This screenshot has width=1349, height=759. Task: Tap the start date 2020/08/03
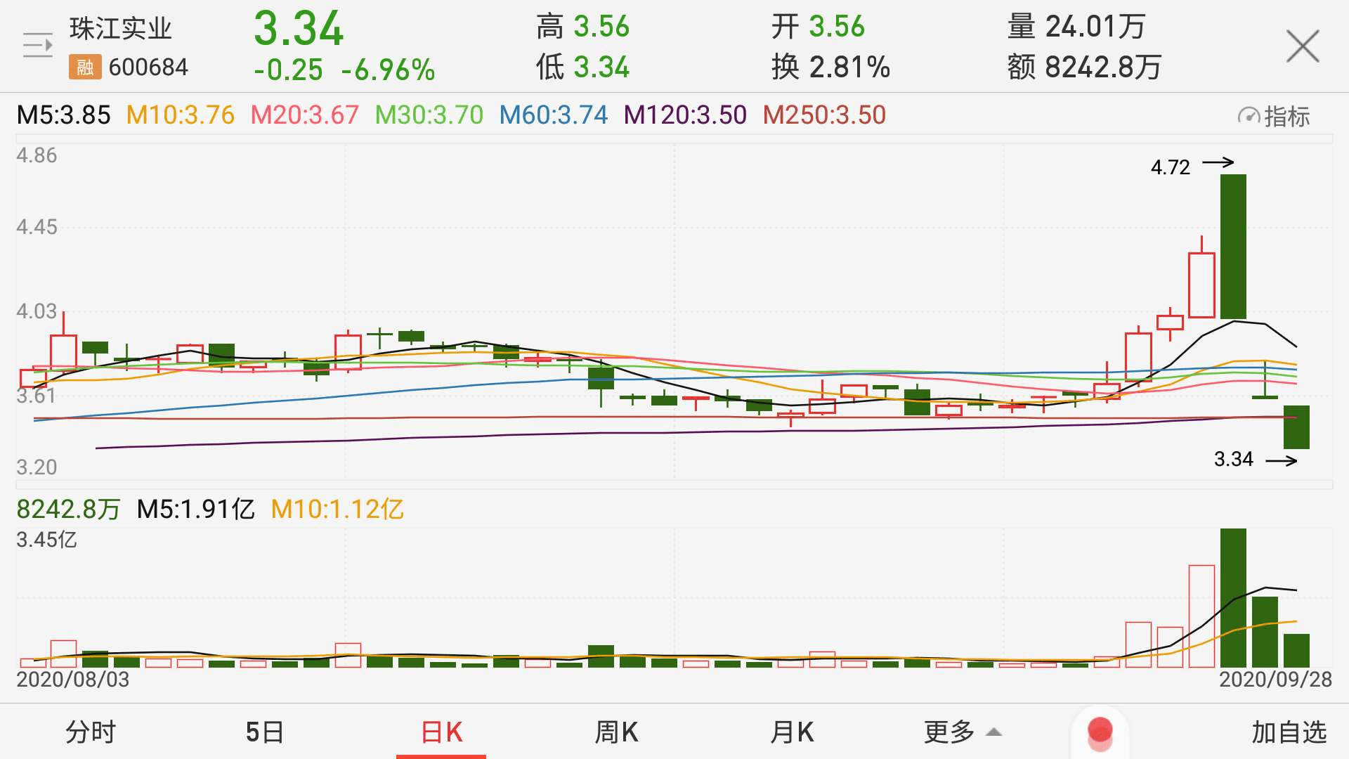[x=73, y=680]
